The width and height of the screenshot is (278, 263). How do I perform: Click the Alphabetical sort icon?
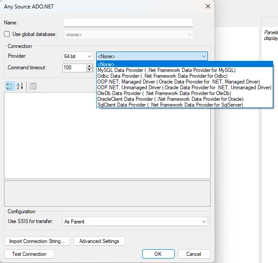click(x=20, y=86)
